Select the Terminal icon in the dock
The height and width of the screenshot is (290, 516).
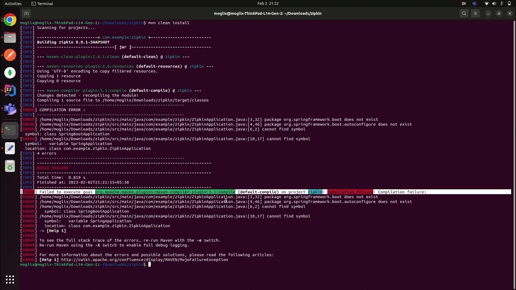(10, 130)
